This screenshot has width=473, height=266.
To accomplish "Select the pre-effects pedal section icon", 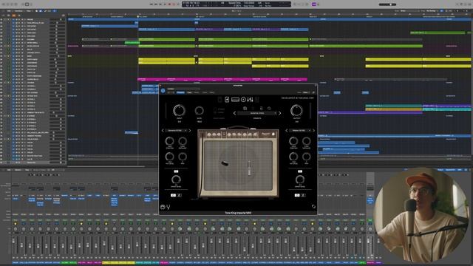I will coord(227,100).
